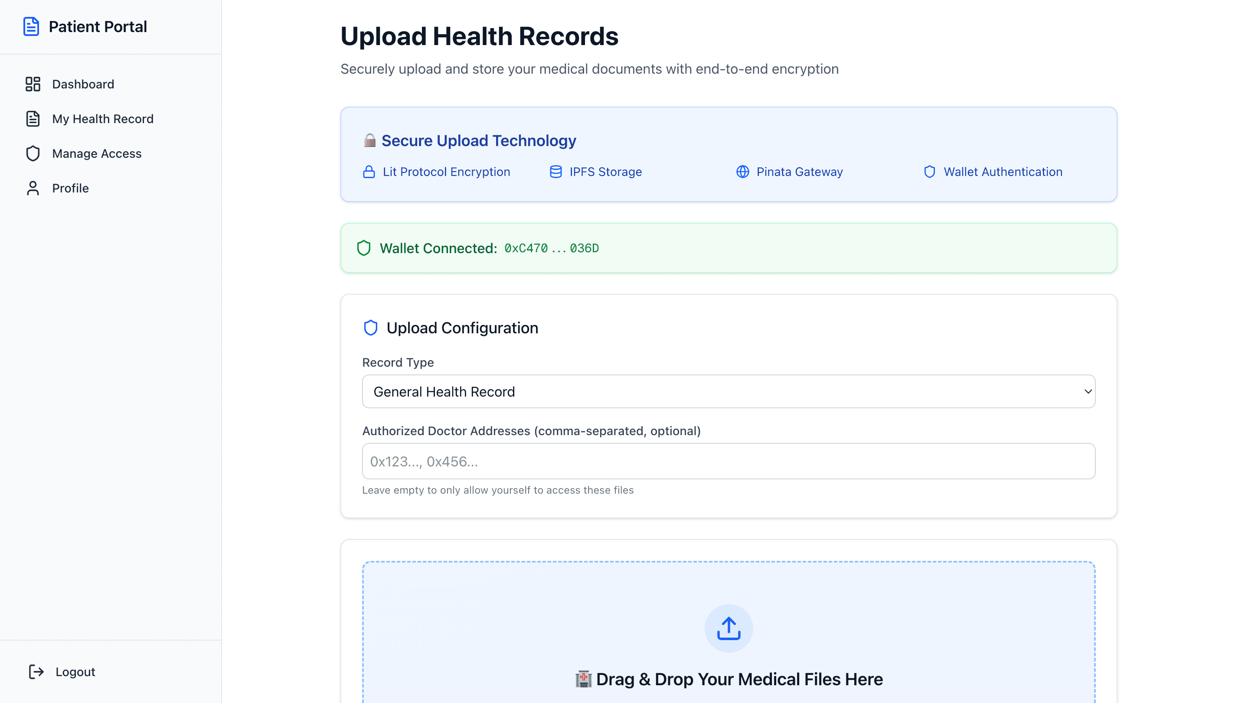Open the Dashboard page
Viewport: 1235px width, 703px height.
[111, 84]
